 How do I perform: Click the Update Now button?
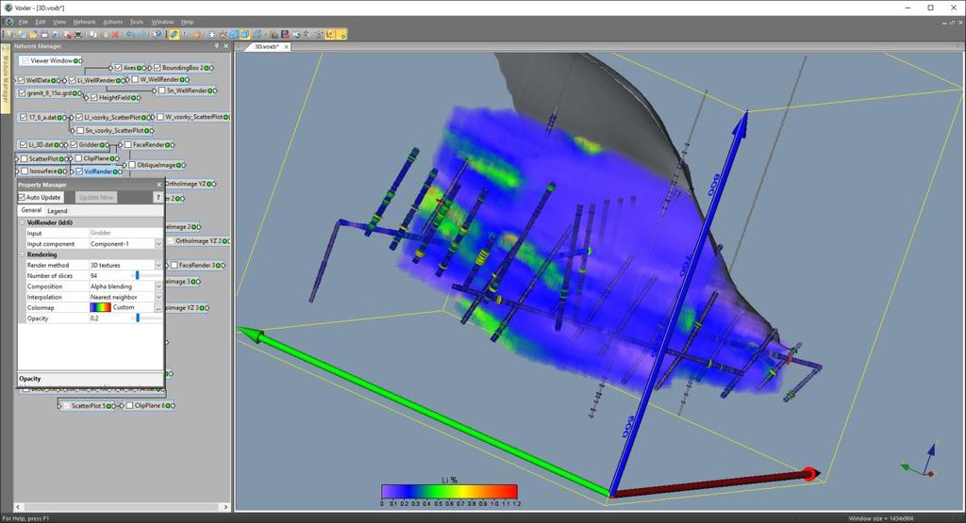(x=96, y=198)
